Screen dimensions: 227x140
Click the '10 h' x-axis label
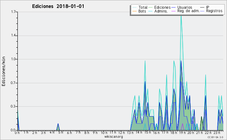[104, 132]
